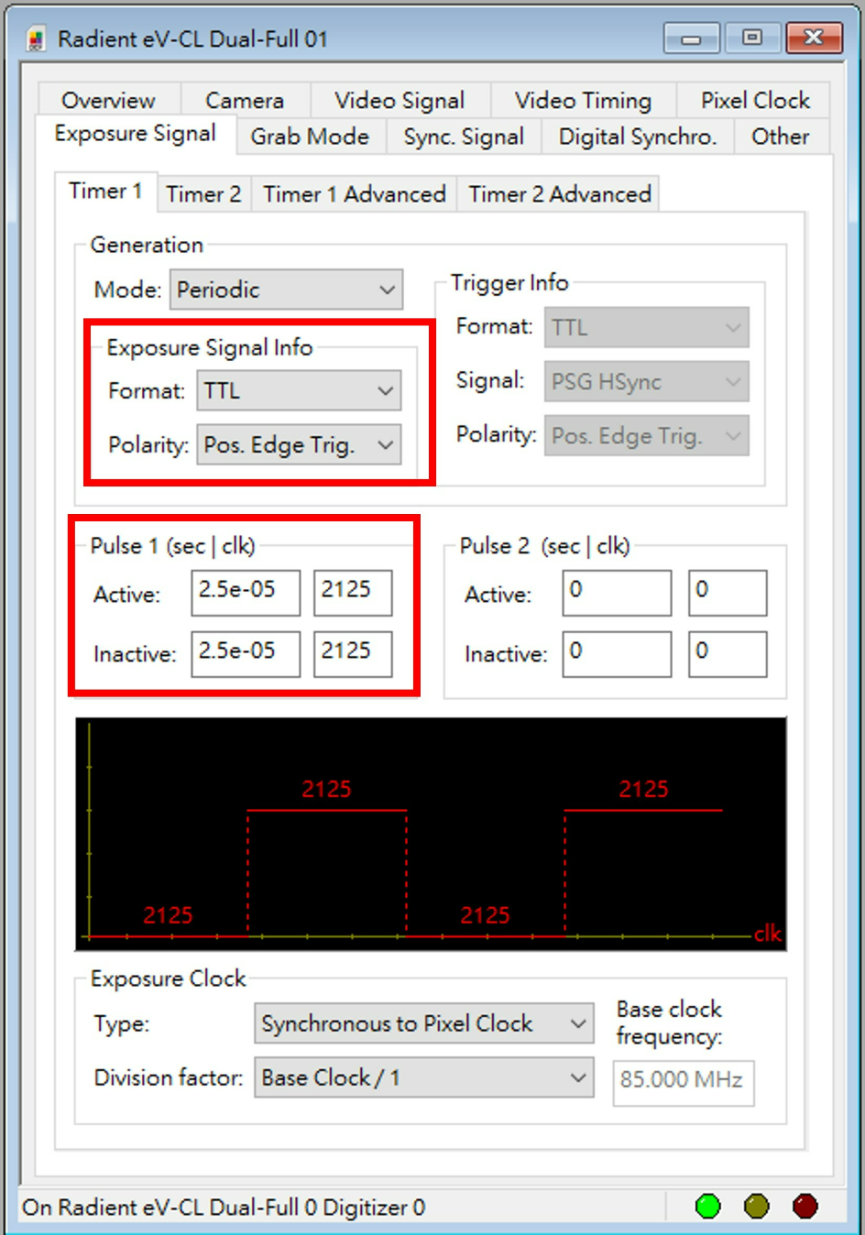Go to the Video Signal tab
Image resolution: width=865 pixels, height=1235 pixels.
pos(400,100)
